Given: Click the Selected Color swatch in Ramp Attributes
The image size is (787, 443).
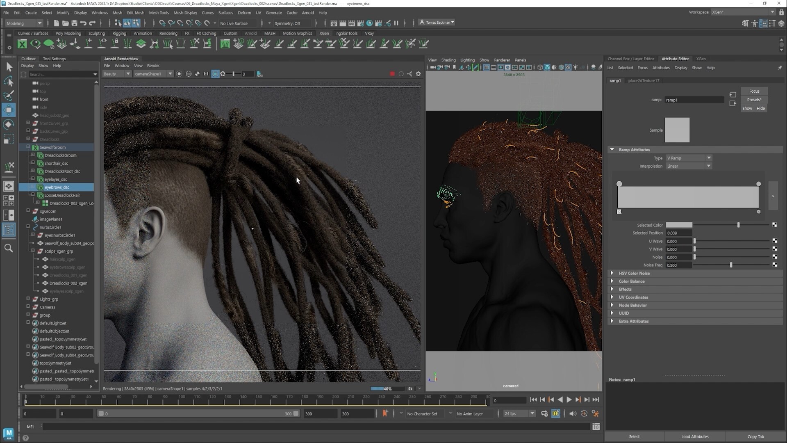Looking at the screenshot, I should [x=678, y=225].
